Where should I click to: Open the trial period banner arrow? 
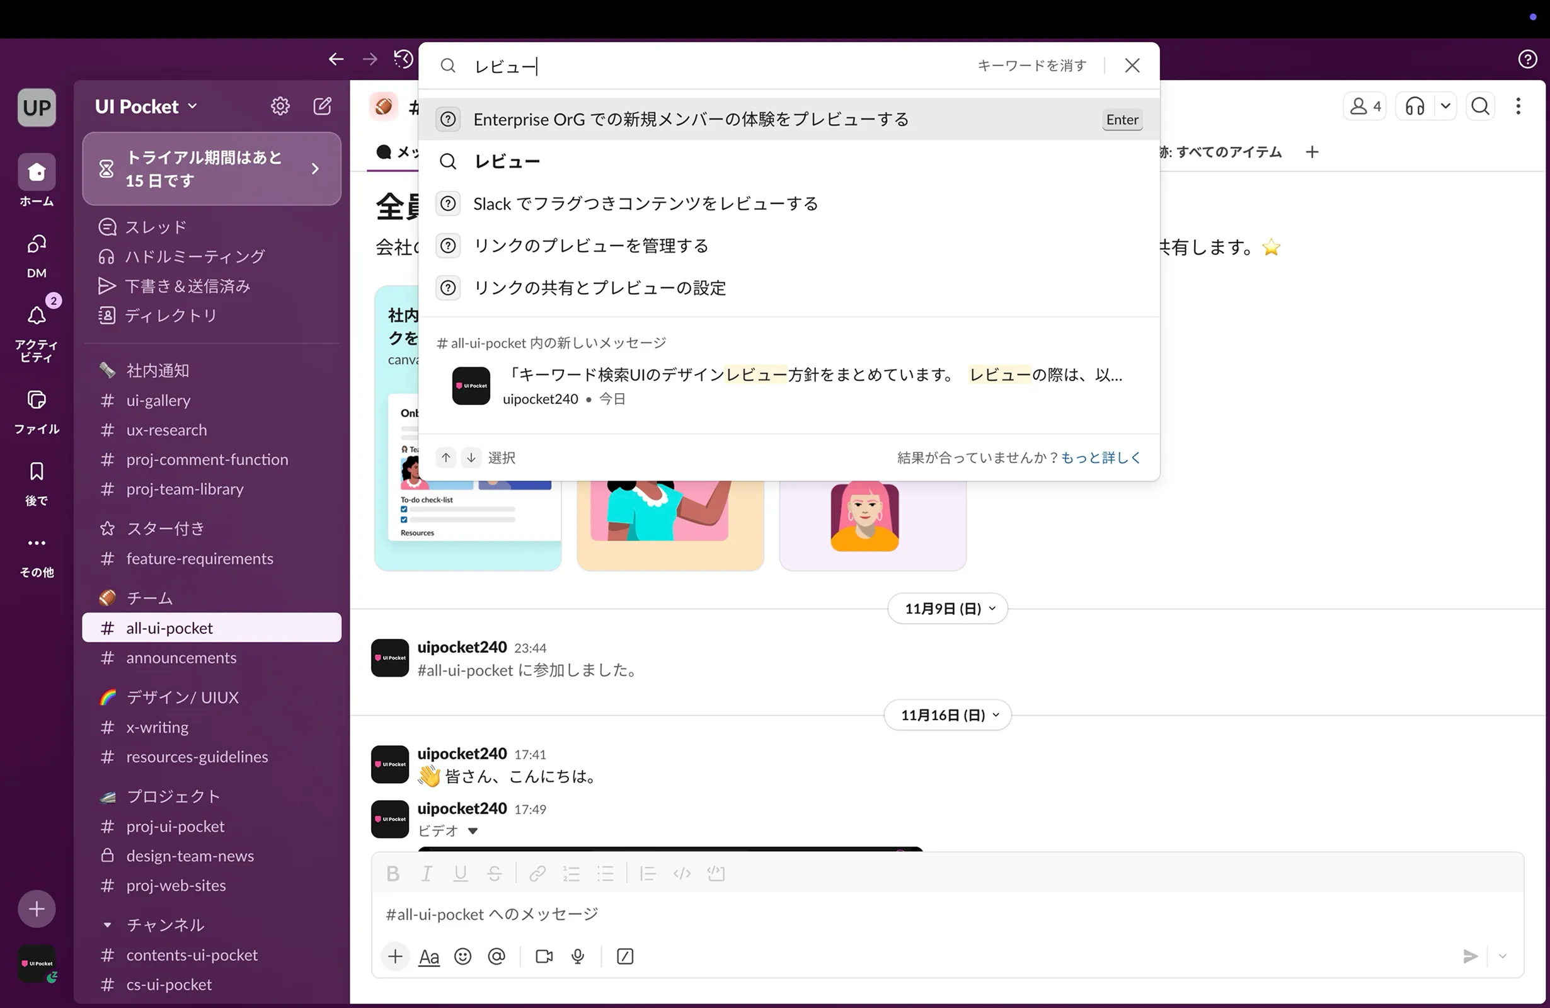(315, 169)
